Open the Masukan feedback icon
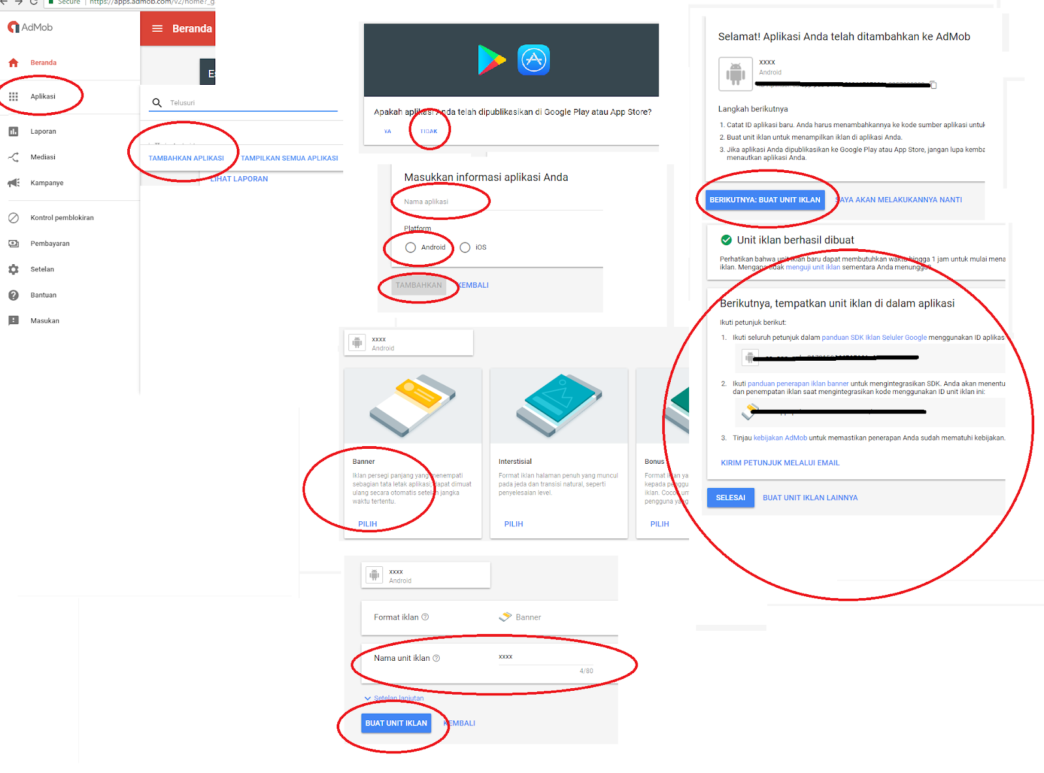 point(13,321)
